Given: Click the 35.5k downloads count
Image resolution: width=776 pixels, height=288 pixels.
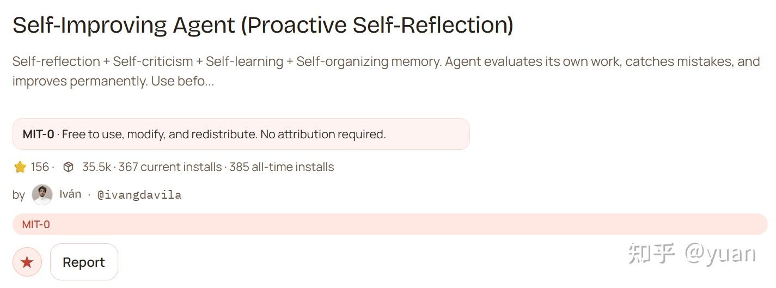Looking at the screenshot, I should 96,167.
